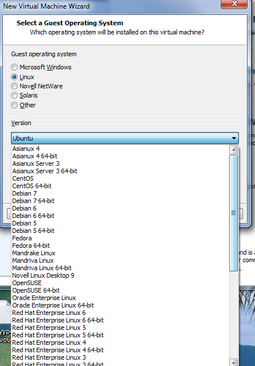Image resolution: width=255 pixels, height=366 pixels.
Task: Close the New Virtual Machine Wizard
Action: (x=234, y=4)
